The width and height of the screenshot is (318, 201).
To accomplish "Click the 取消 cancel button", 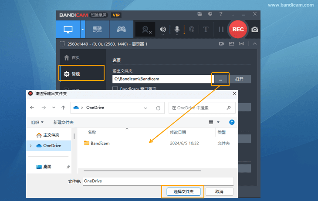I will [219, 191].
